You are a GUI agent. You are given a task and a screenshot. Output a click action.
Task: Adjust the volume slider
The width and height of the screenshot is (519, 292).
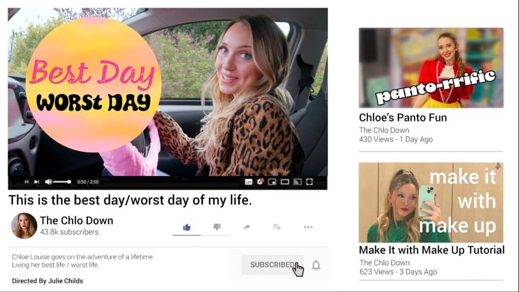point(62,182)
